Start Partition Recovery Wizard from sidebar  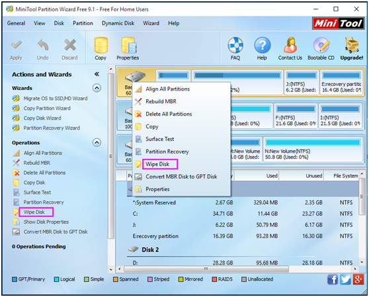tap(46, 128)
